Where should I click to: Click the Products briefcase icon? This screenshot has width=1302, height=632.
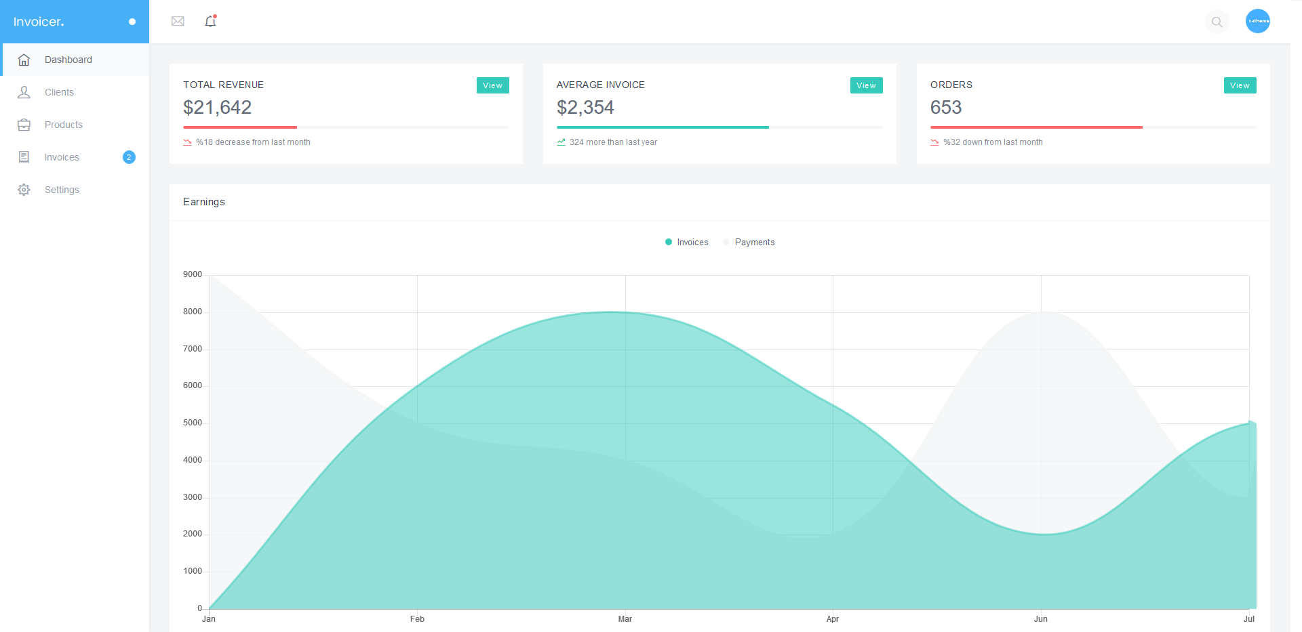click(24, 125)
